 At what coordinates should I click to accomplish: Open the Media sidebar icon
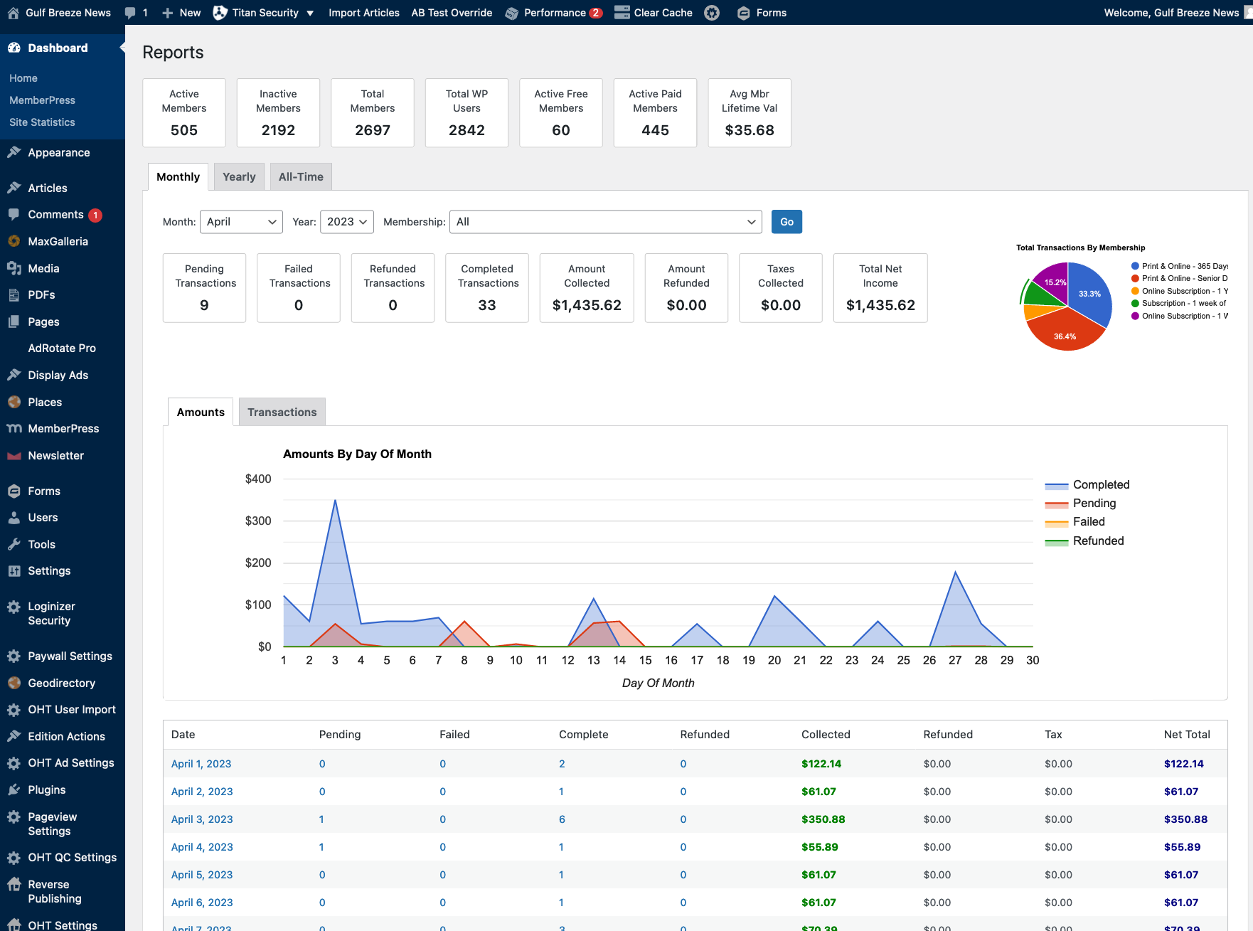[14, 268]
